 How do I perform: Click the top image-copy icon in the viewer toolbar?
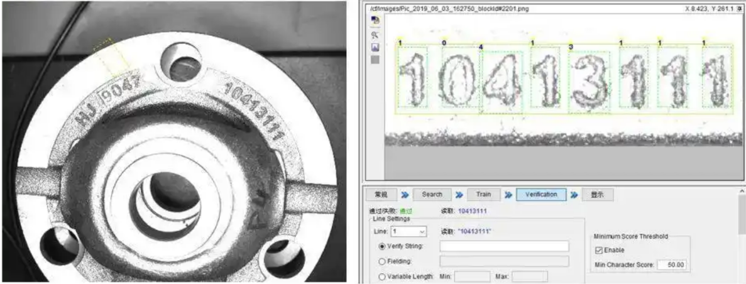tap(375, 21)
